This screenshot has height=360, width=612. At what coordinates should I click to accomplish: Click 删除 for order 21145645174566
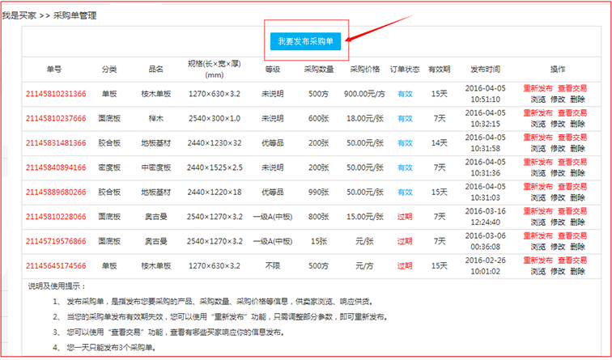577,272
